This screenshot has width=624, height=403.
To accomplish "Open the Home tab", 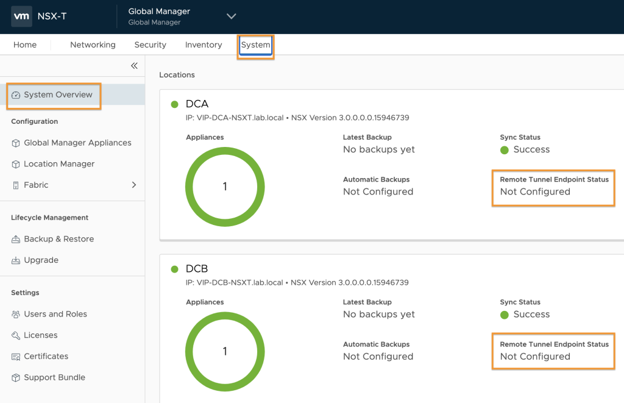I will [x=25, y=45].
